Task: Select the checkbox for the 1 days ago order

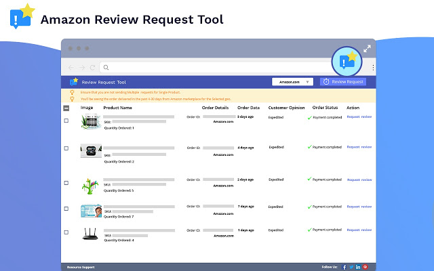Action: 66,232
